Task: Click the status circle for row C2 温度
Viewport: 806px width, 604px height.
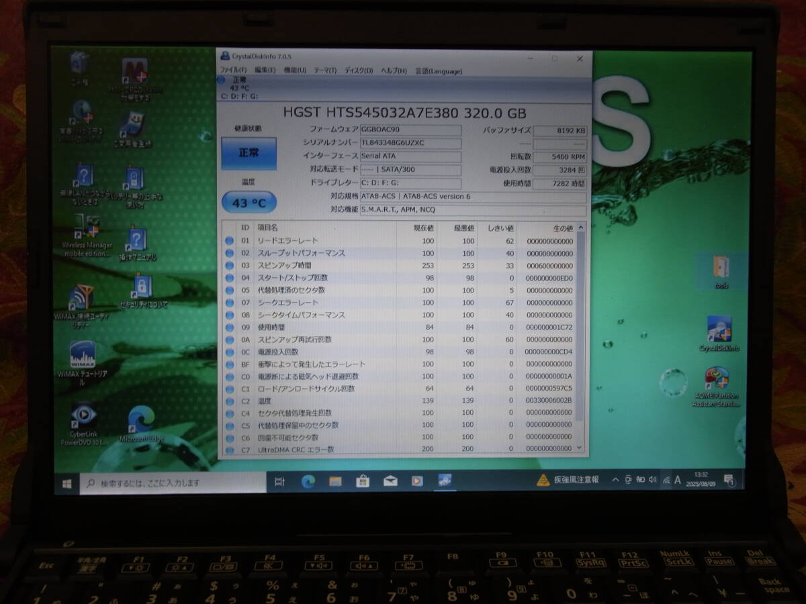Action: 230,401
